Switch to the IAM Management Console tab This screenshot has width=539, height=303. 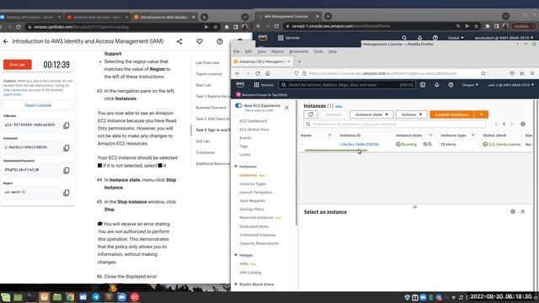(x=286, y=16)
